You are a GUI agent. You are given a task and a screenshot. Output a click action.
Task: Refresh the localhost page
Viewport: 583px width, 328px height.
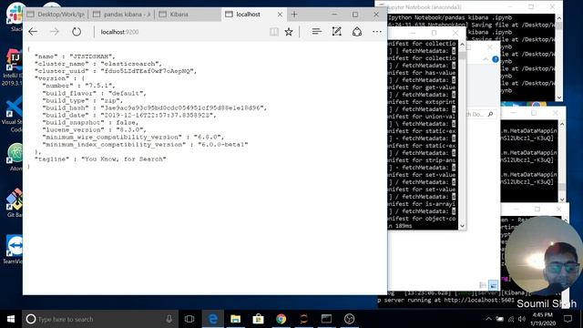click(77, 32)
